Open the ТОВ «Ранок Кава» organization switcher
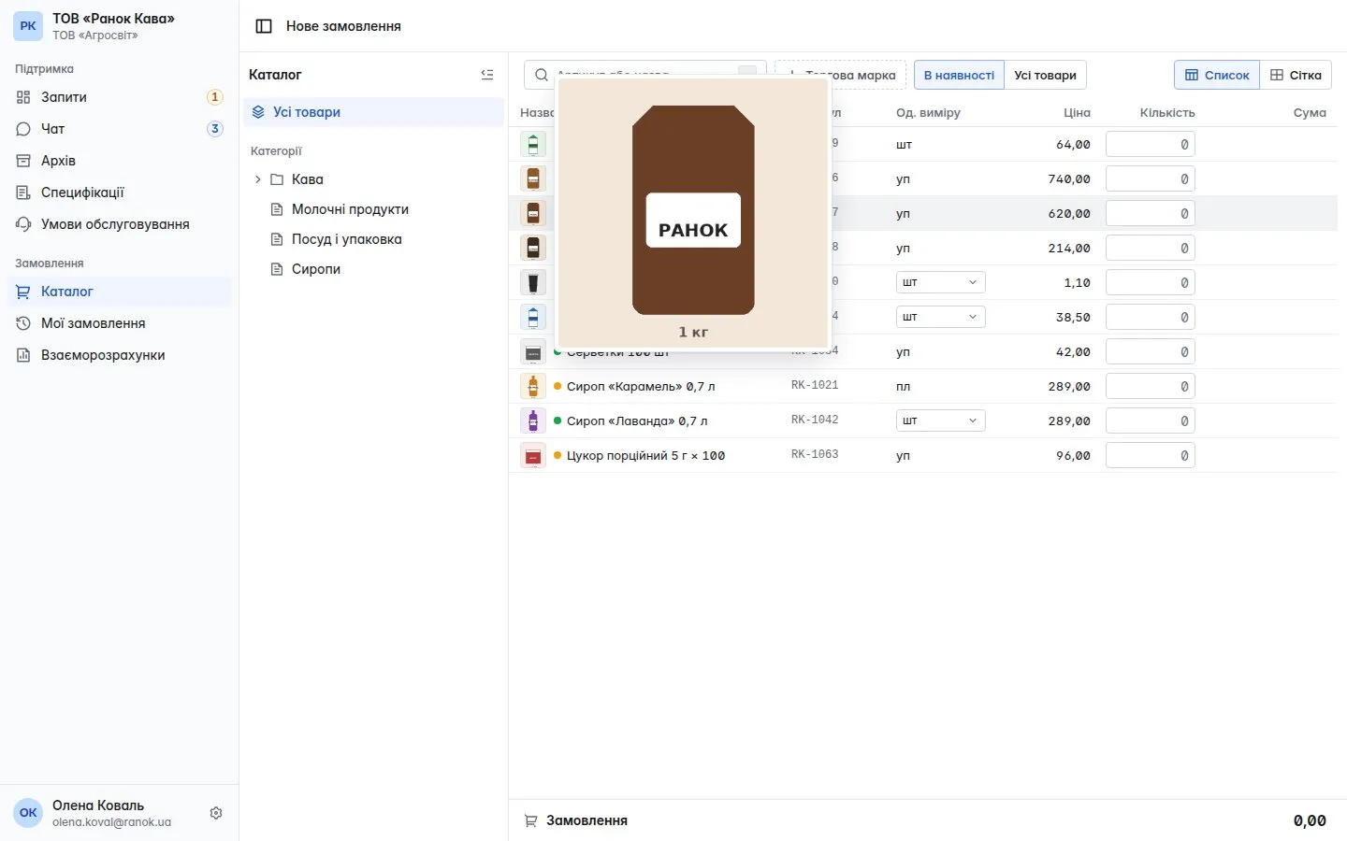1347x841 pixels. click(119, 26)
